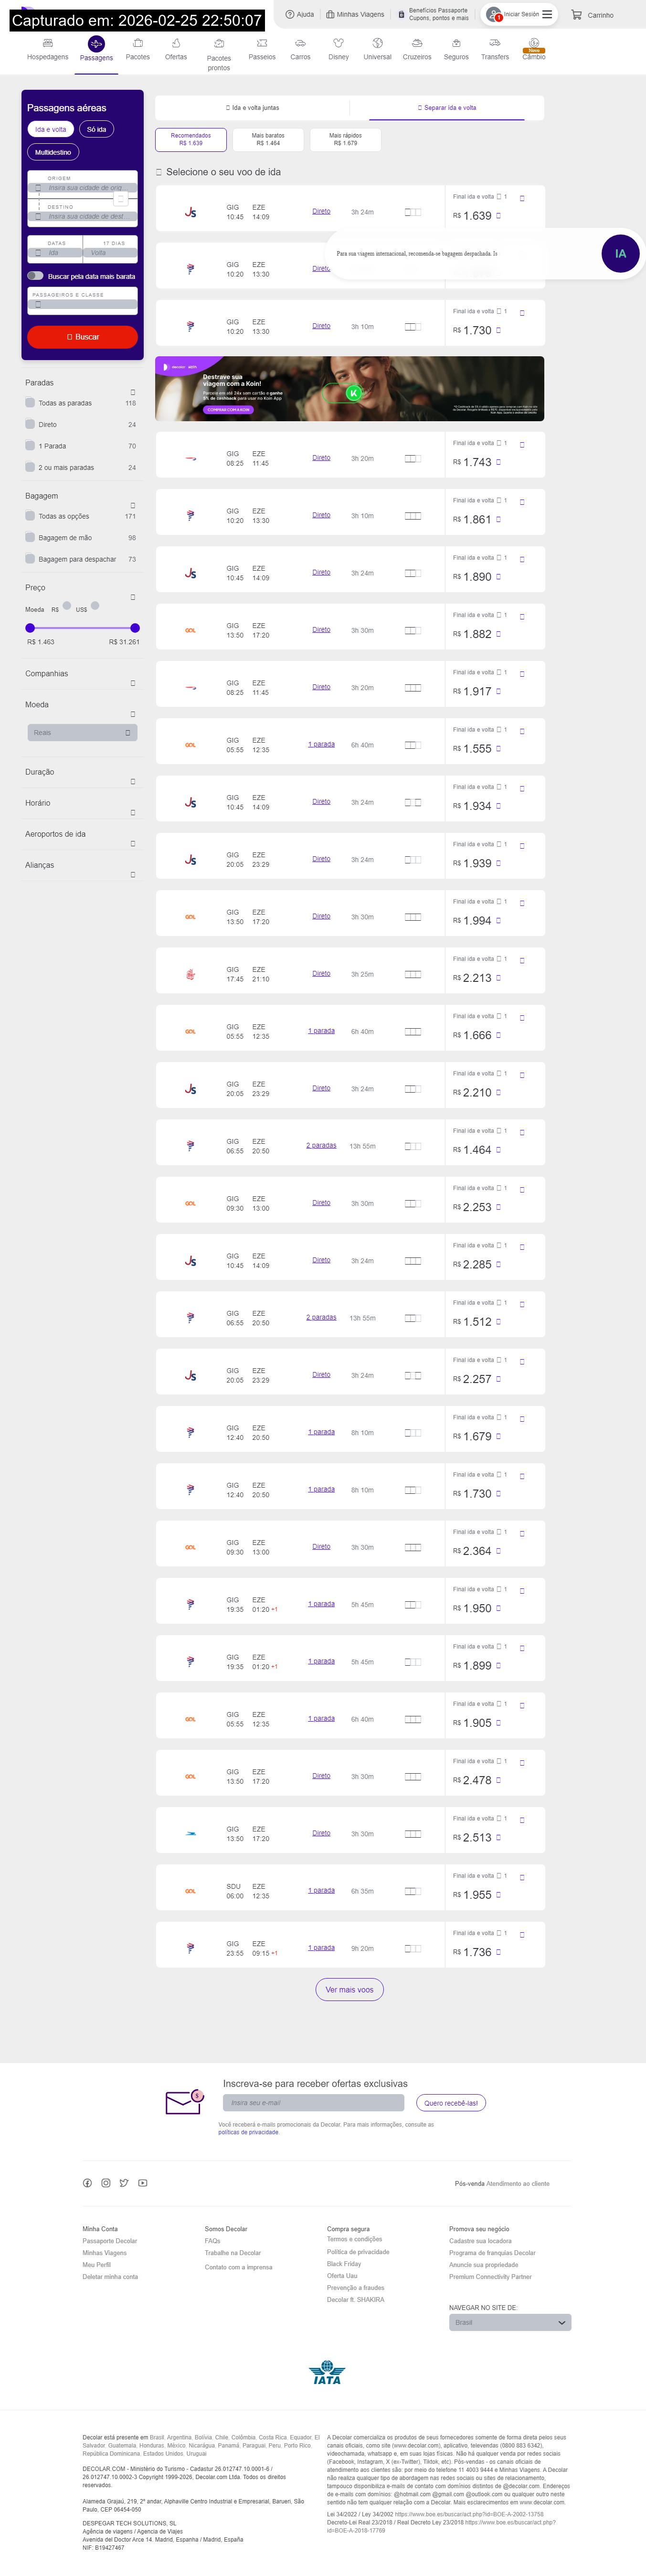This screenshot has height=2576, width=646.
Task: Toggle Buscar pela data mais barata
Action: coord(35,276)
